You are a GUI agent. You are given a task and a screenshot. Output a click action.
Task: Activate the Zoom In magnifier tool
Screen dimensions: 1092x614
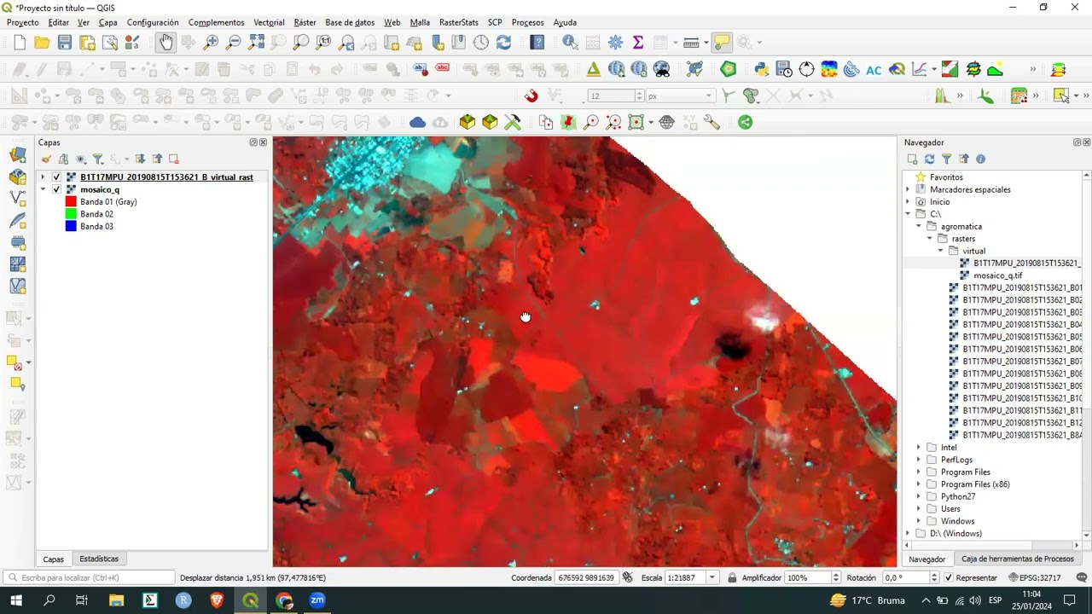(211, 43)
